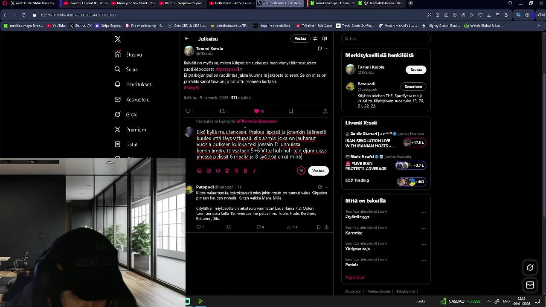Share Tommi Kerola's post
Screen dimensions: 546x307
pyautogui.click(x=325, y=111)
